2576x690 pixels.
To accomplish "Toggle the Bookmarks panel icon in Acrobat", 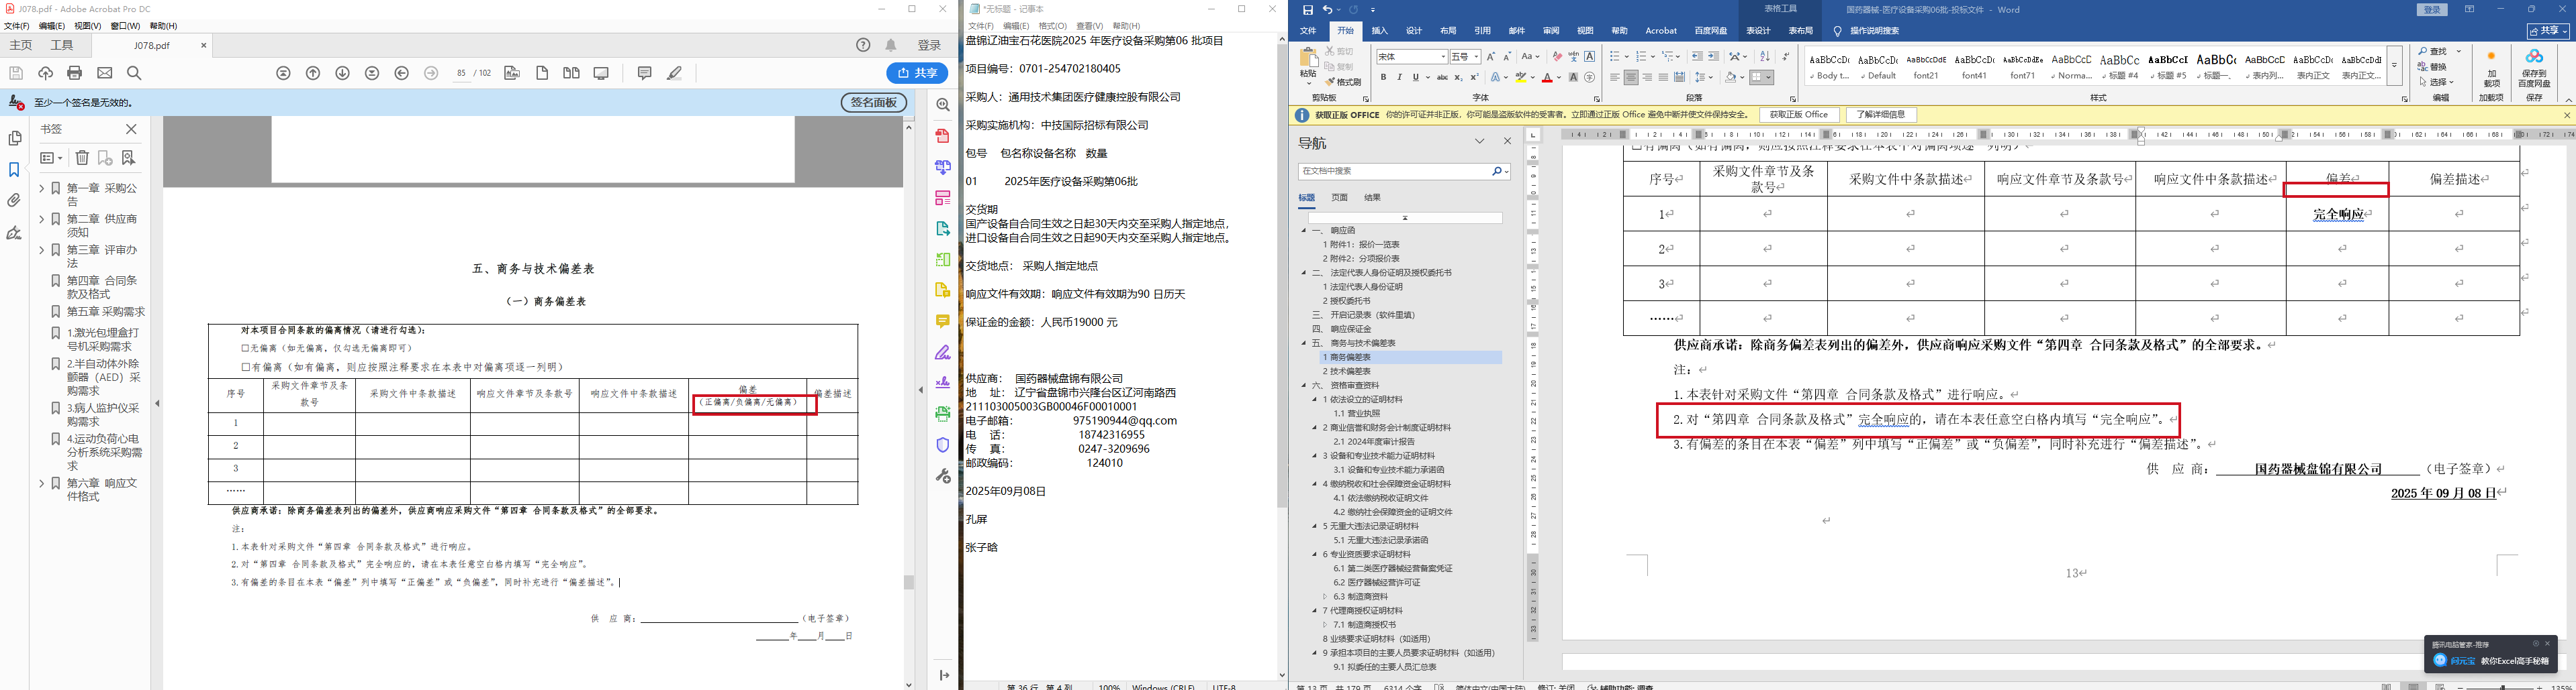I will tap(14, 170).
